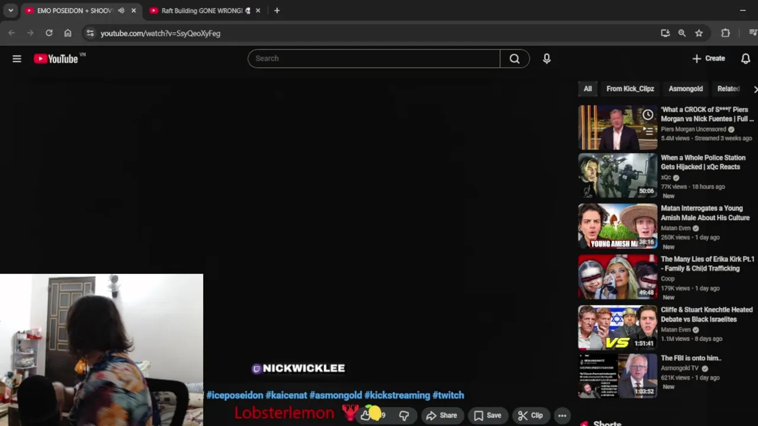Create a Clip from this video
Screen dimensions: 758x426
(x=530, y=415)
